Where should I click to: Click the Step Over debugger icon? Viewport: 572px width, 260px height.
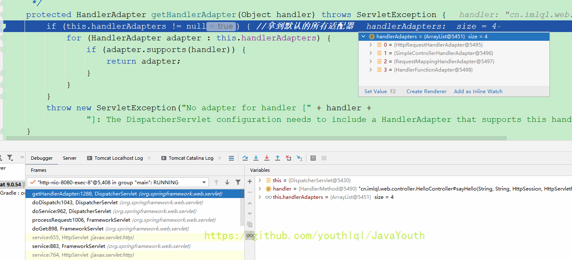pos(245,158)
